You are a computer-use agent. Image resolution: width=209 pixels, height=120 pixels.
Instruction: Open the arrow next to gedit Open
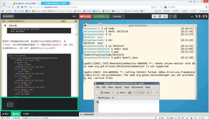click(113, 92)
